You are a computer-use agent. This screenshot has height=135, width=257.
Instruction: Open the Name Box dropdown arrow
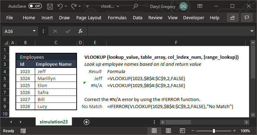coord(34,31)
